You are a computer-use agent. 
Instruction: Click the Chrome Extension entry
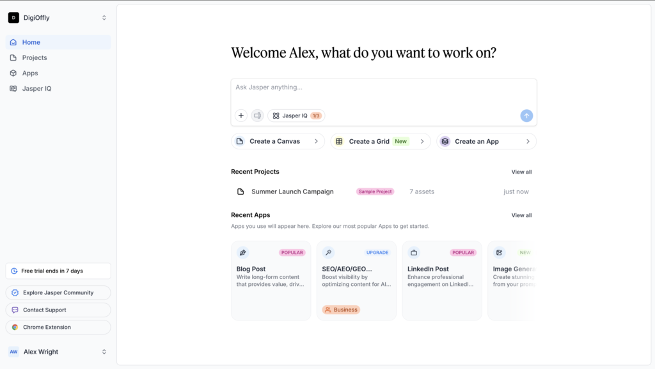coord(48,327)
